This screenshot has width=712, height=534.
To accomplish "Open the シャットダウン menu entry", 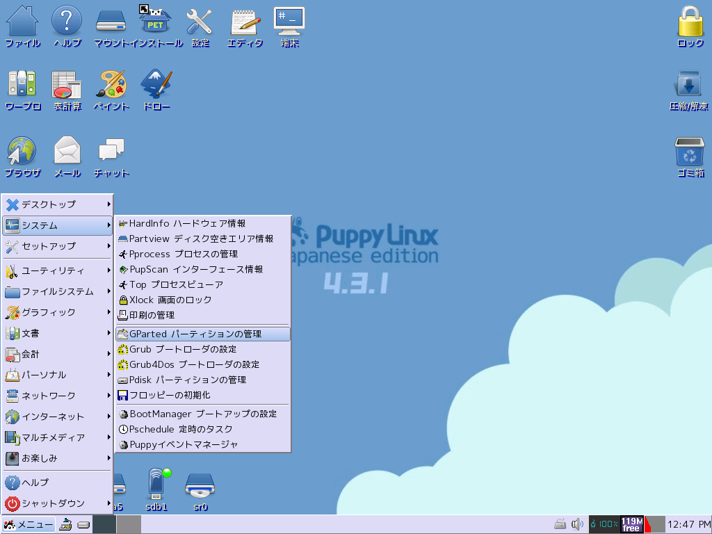I will pos(57,503).
